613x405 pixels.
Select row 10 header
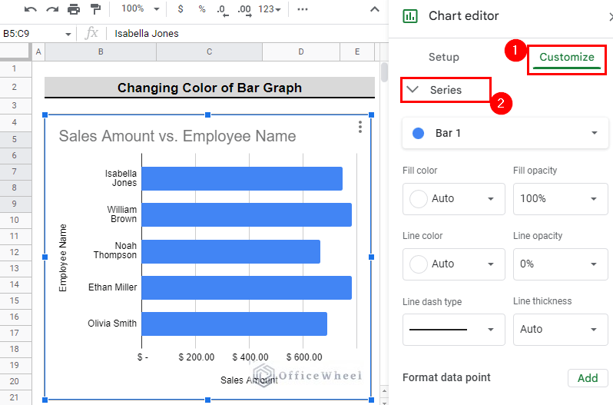tap(15, 220)
